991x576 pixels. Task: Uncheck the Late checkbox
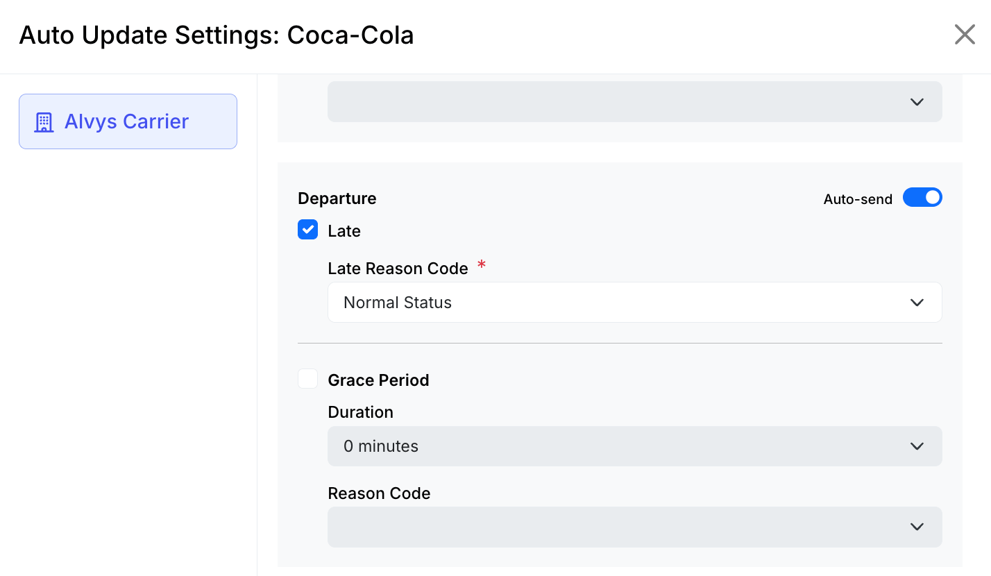pos(307,230)
